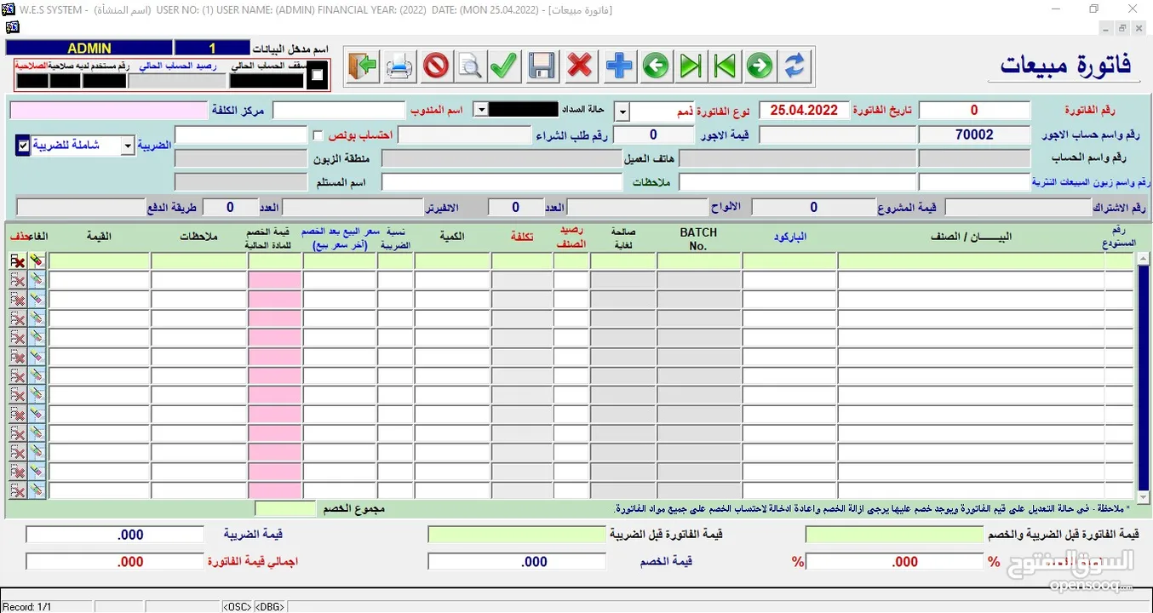Image resolution: width=1153 pixels, height=613 pixels.
Task: Click the قيمة المشروع field showing 0
Action: tap(813, 207)
